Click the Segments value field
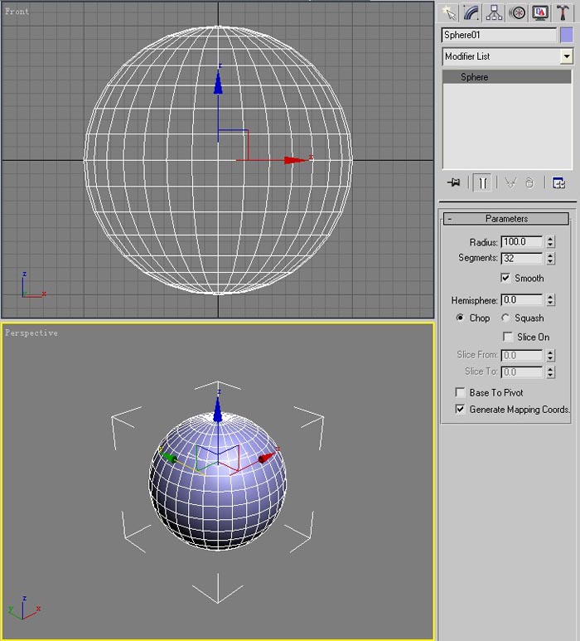 522,259
